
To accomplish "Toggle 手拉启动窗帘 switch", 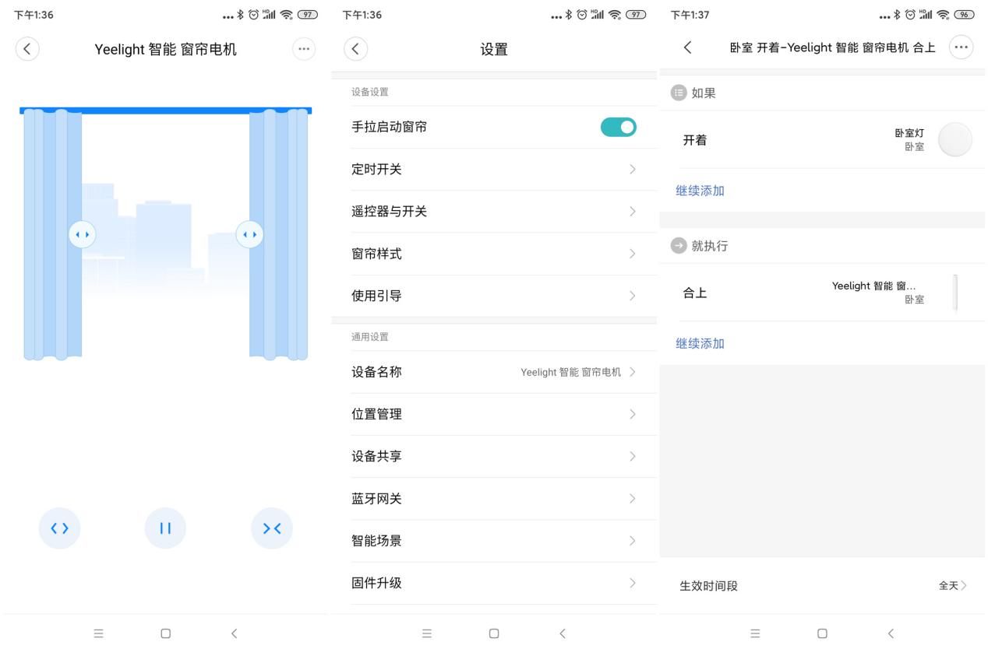I will [x=619, y=127].
